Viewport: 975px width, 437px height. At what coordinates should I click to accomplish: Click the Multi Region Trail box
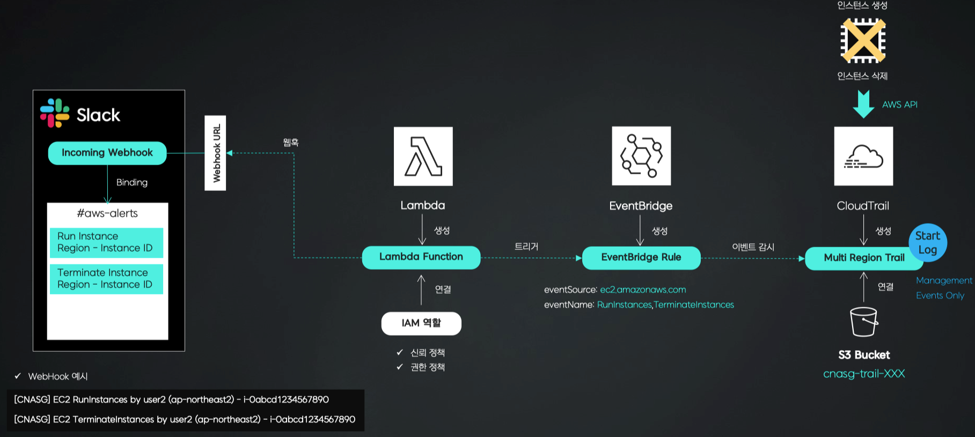coord(864,258)
